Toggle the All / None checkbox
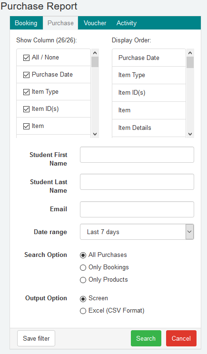207x354 pixels. tap(27, 58)
